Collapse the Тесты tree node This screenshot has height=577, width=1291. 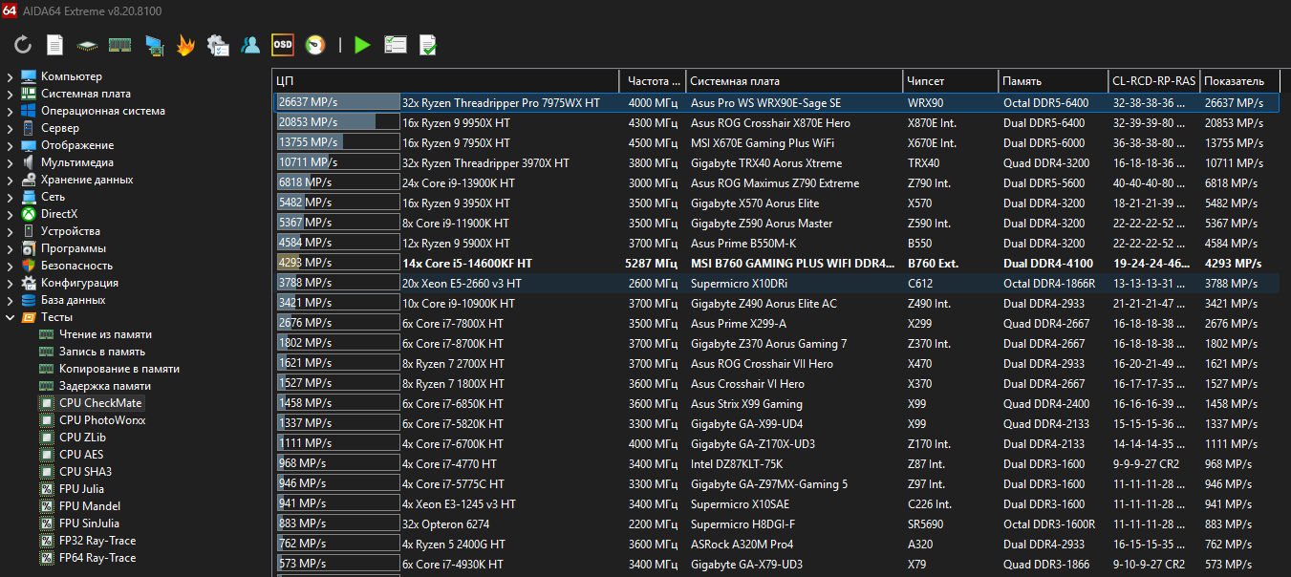click(x=10, y=317)
